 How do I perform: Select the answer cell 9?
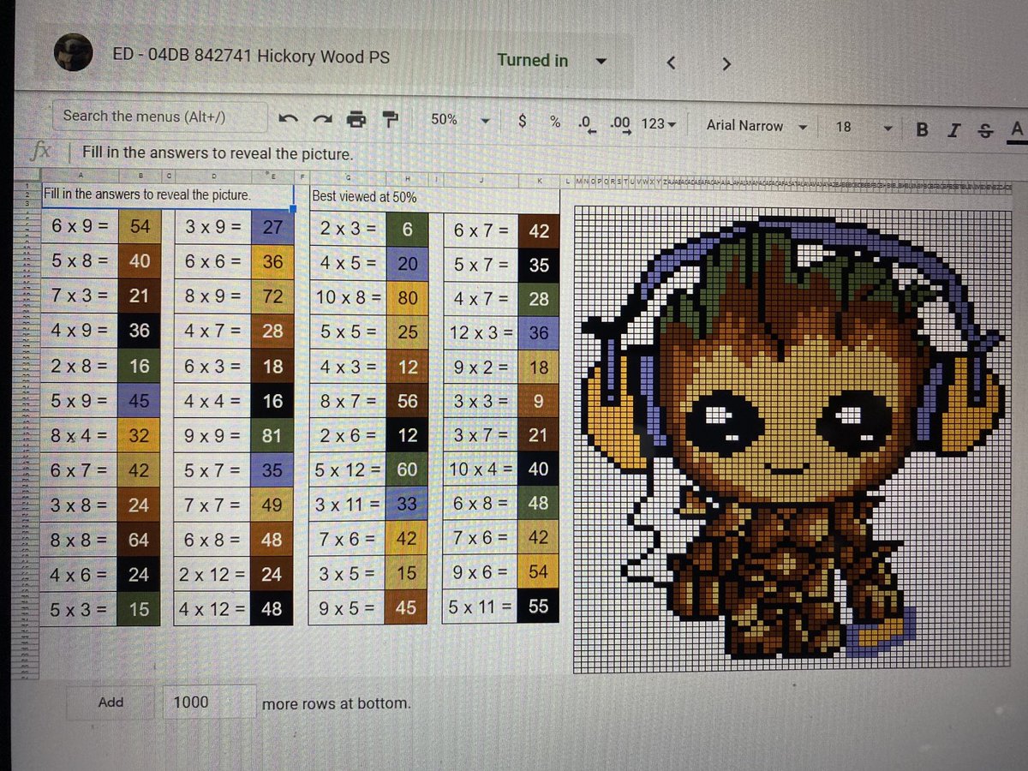point(538,401)
